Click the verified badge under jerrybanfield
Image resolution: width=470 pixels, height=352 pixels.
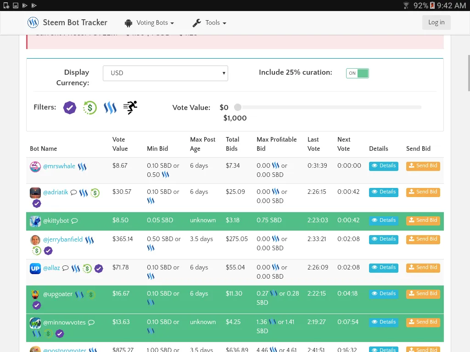coord(48,251)
